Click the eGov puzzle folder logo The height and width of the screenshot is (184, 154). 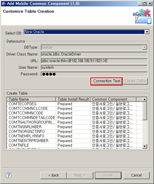[x=142, y=16]
